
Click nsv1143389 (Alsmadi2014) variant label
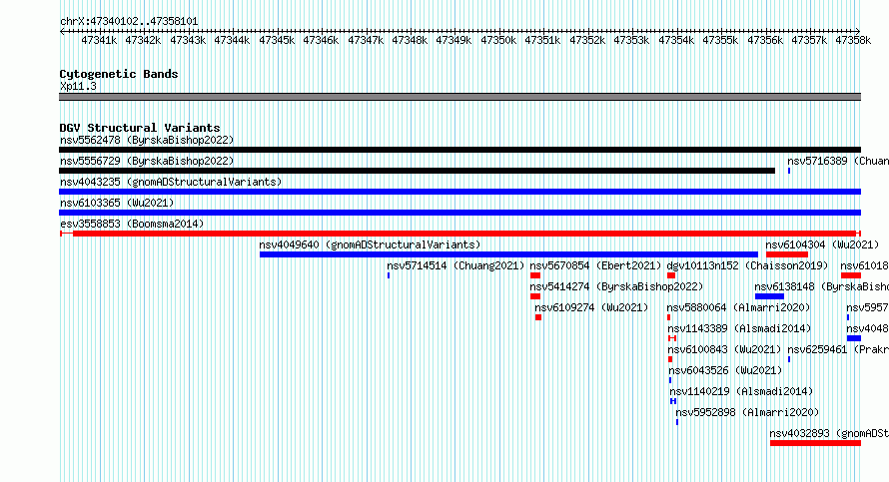[739, 328]
